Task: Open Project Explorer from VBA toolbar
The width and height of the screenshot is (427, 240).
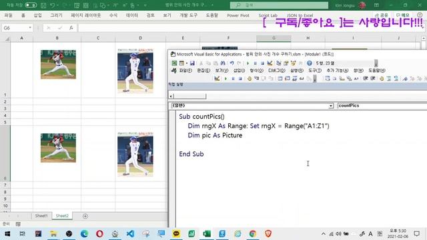Action: pos(279,63)
